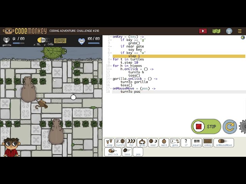246x184 pixels.
Task: Click the 'turnTo h' code line
Action: pos(136,72)
